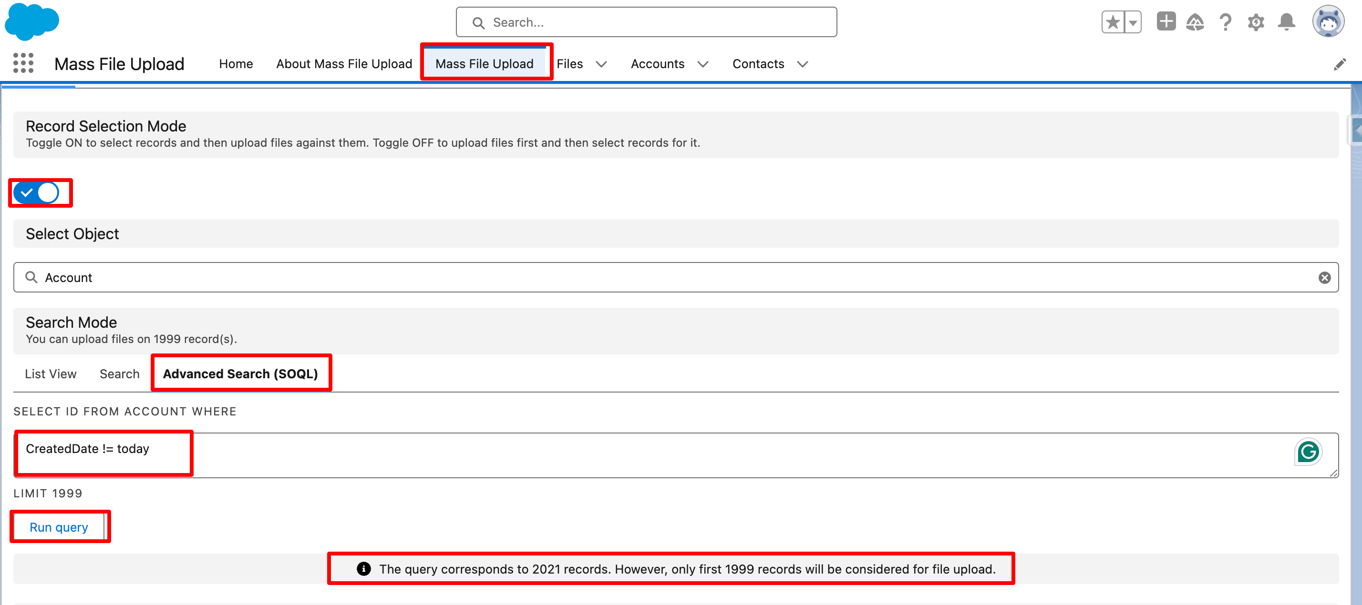Image resolution: width=1362 pixels, height=605 pixels.
Task: Open the About Mass File Upload tab
Action: coord(344,64)
